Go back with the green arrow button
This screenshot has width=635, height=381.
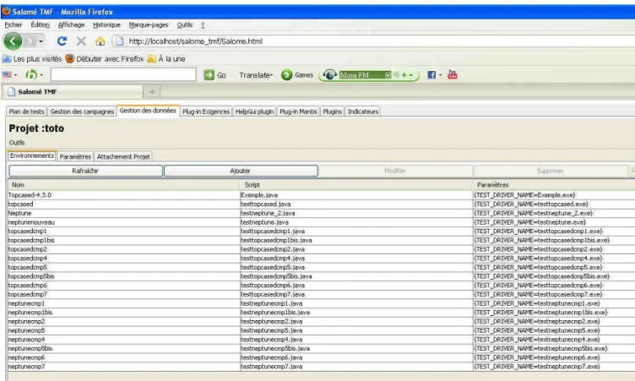(13, 41)
